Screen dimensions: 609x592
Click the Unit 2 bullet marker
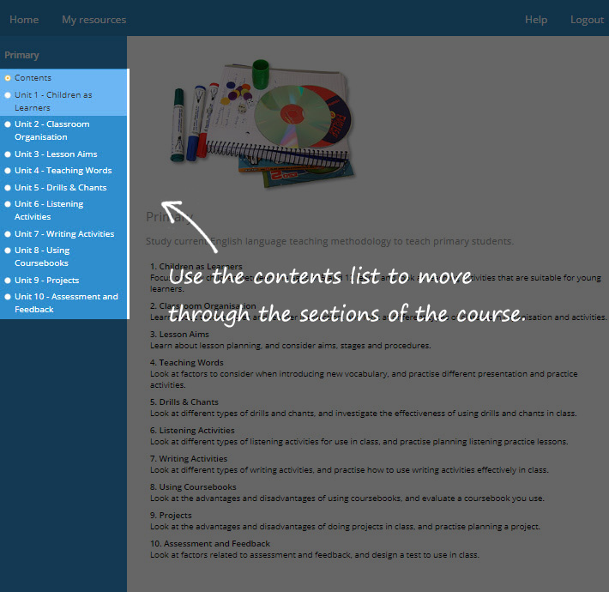coord(8,124)
